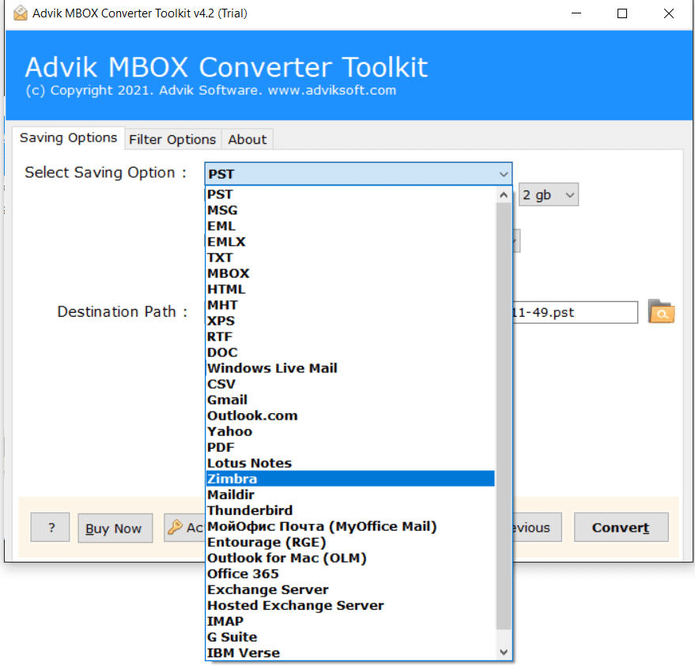
Task: Choose MSG from the saving list
Action: tap(350, 210)
